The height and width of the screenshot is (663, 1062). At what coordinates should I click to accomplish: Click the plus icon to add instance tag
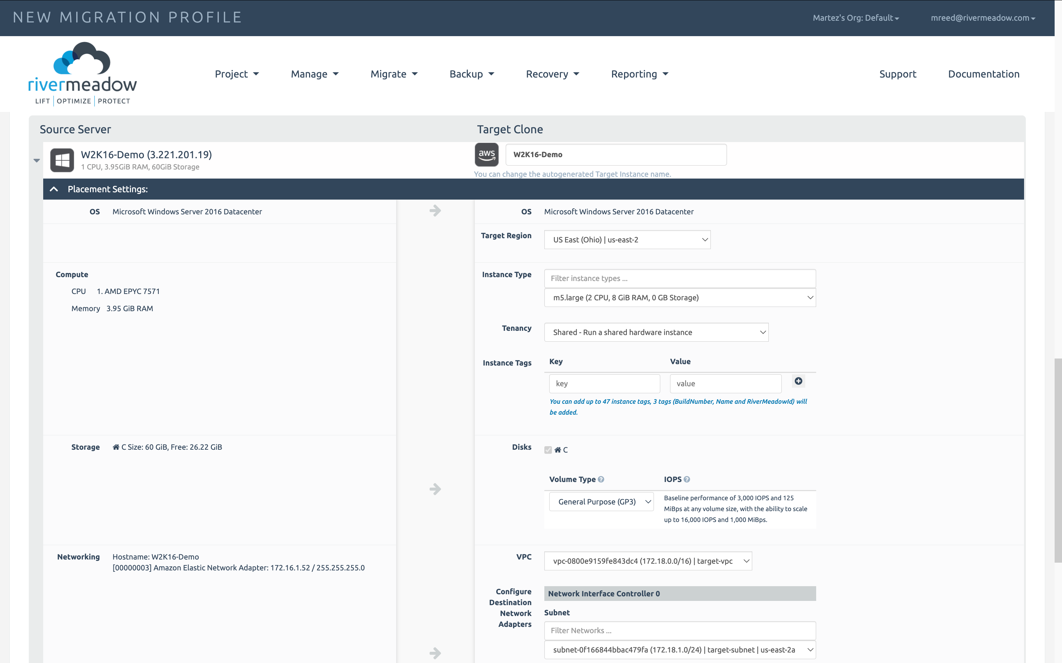[x=798, y=381]
